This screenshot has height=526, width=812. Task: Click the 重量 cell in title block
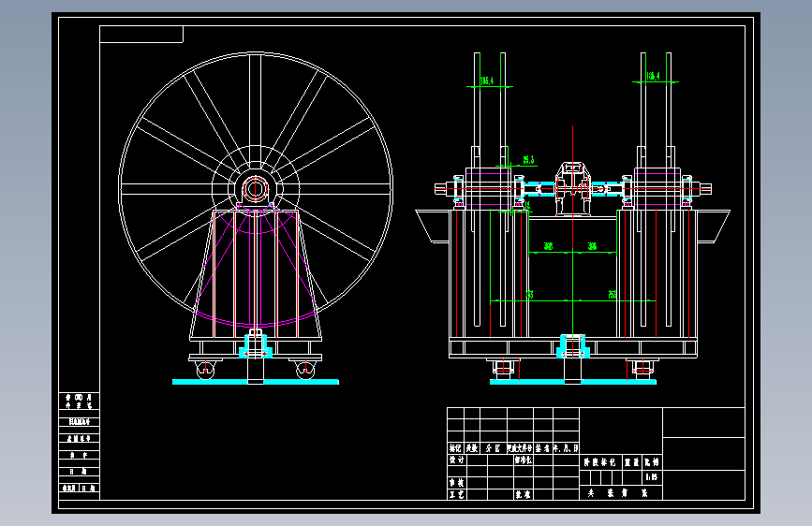(x=632, y=461)
